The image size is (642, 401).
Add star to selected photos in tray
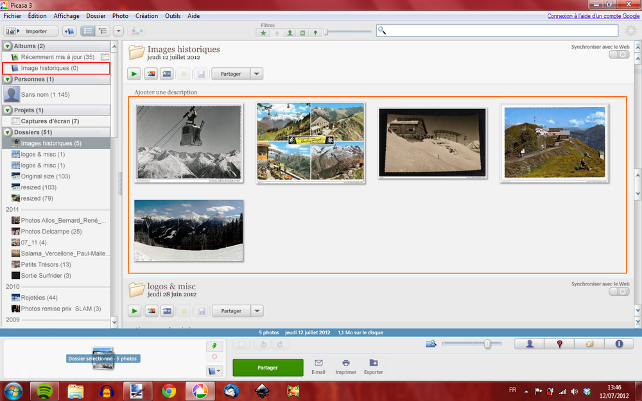point(241,344)
